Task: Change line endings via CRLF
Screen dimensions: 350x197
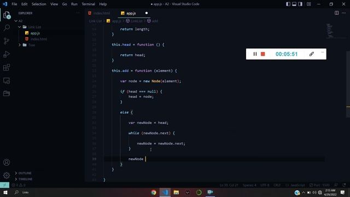Action: 277,185
